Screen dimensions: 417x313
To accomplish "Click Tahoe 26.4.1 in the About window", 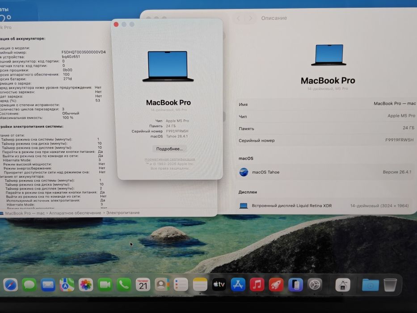I will point(177,136).
